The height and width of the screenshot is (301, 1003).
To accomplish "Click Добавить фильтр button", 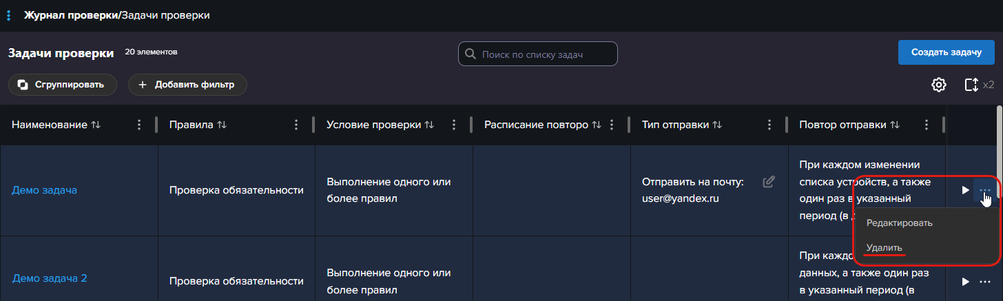I will pyautogui.click(x=187, y=85).
